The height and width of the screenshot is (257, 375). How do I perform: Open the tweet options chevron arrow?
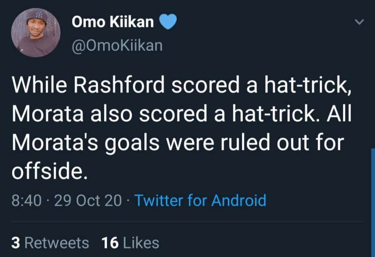pyautogui.click(x=359, y=22)
